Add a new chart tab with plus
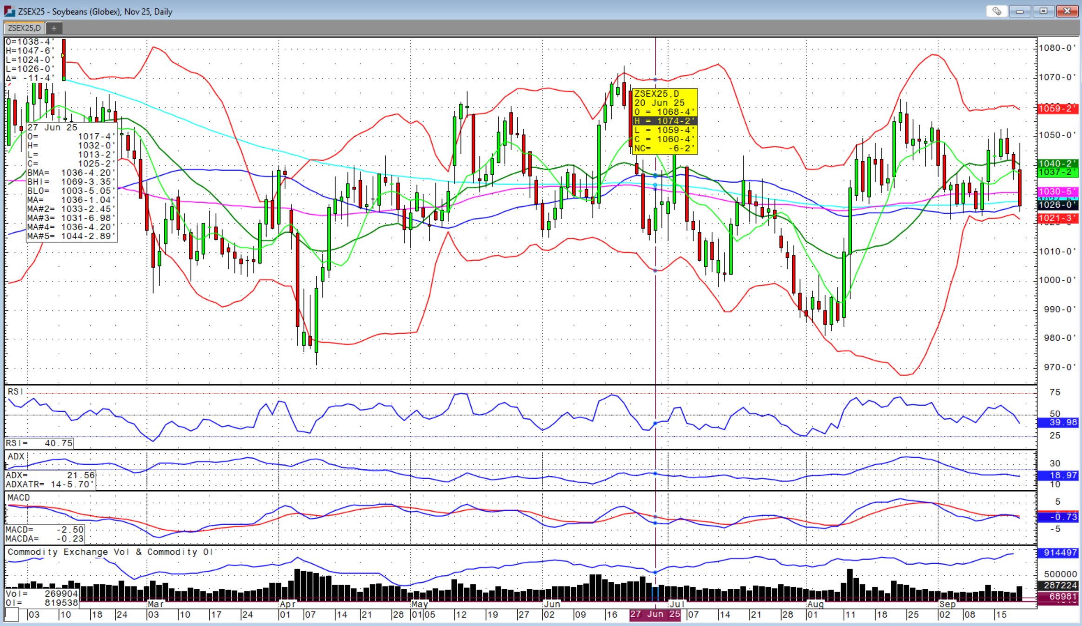Viewport: 1082px width, 626px height. (54, 28)
